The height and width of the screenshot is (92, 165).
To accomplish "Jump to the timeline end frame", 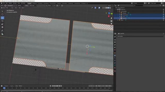I will pos(61,86).
